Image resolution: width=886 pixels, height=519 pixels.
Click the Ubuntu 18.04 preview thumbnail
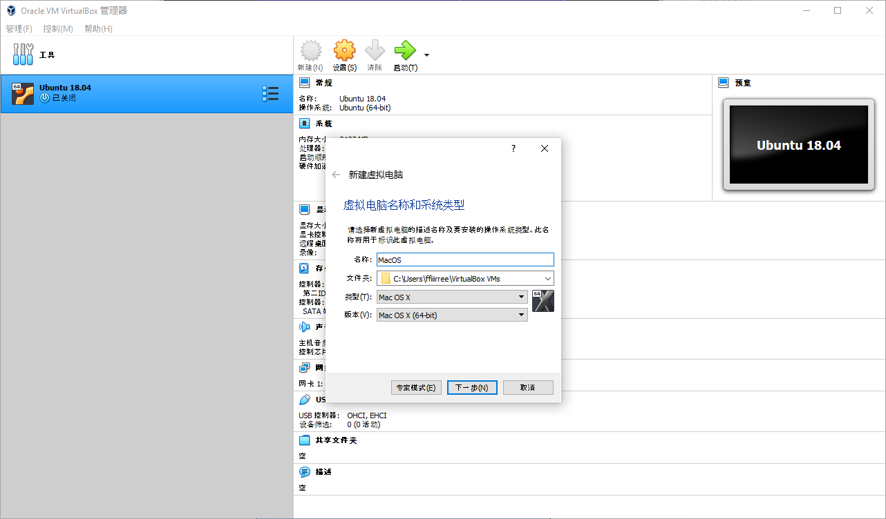coord(798,145)
